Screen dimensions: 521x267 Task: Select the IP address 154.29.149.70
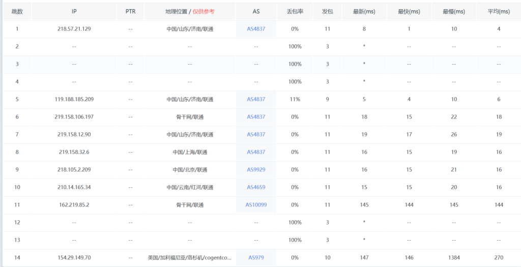coord(74,258)
